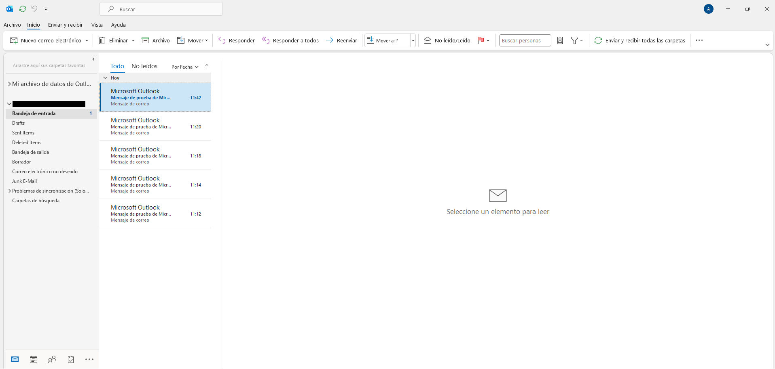Collapse the folder pane arrow
The width and height of the screenshot is (775, 369).
click(x=93, y=59)
